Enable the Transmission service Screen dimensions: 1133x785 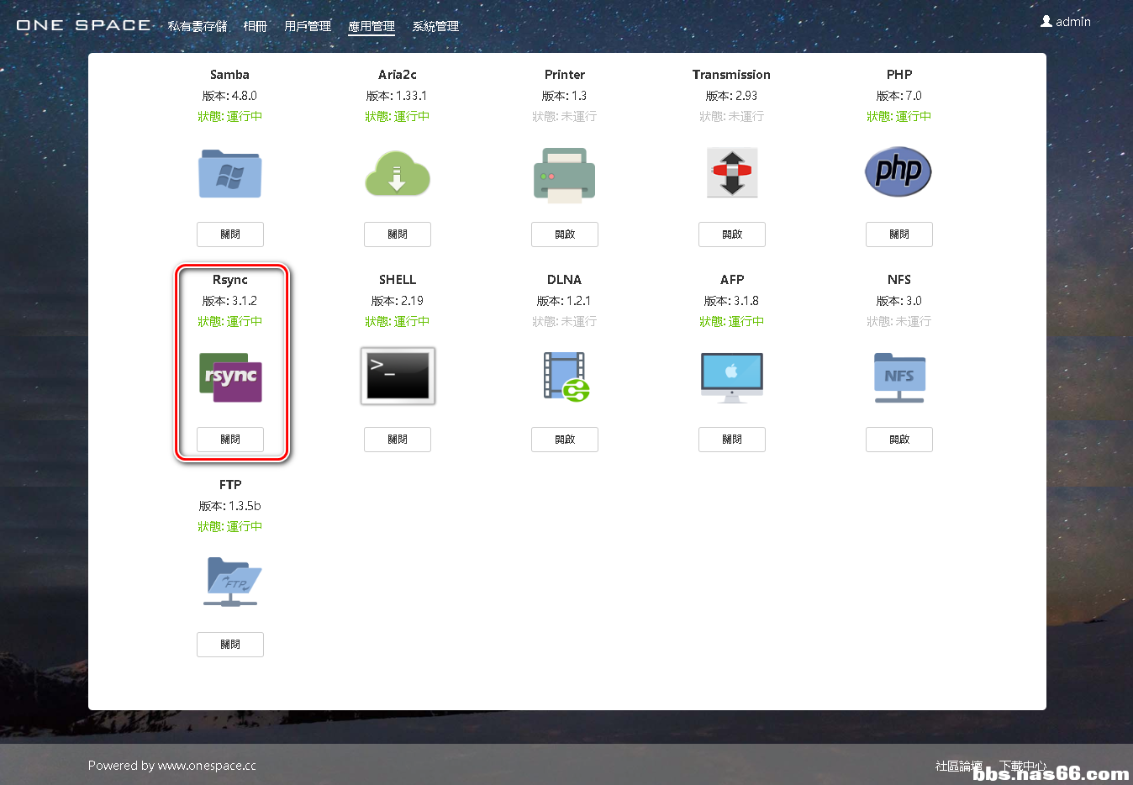[732, 234]
